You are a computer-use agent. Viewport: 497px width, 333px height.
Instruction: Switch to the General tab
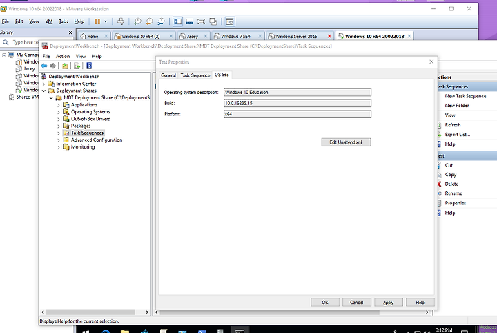pyautogui.click(x=168, y=75)
